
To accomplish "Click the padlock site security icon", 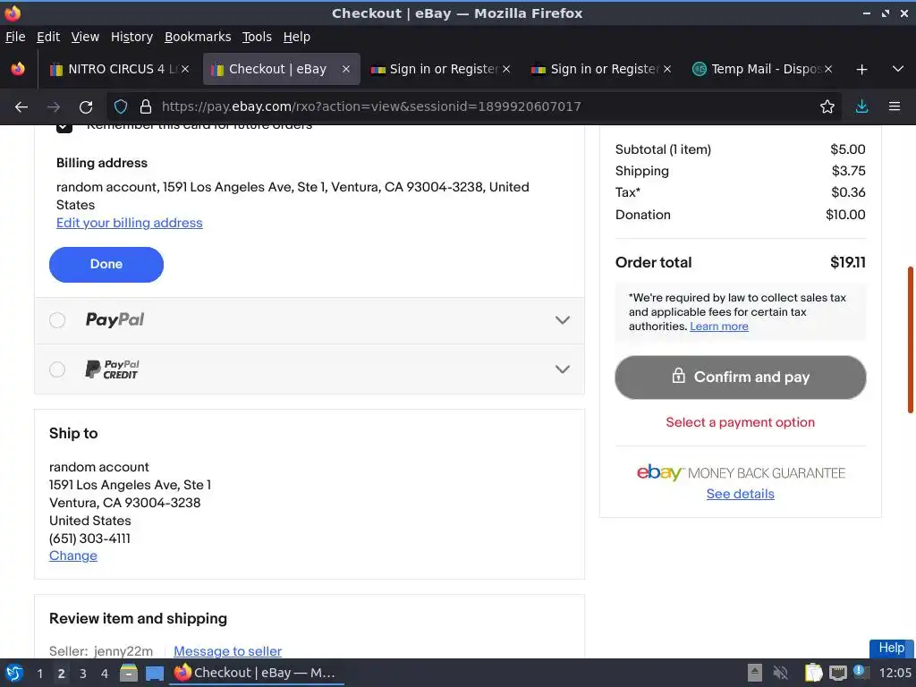I will click(146, 106).
